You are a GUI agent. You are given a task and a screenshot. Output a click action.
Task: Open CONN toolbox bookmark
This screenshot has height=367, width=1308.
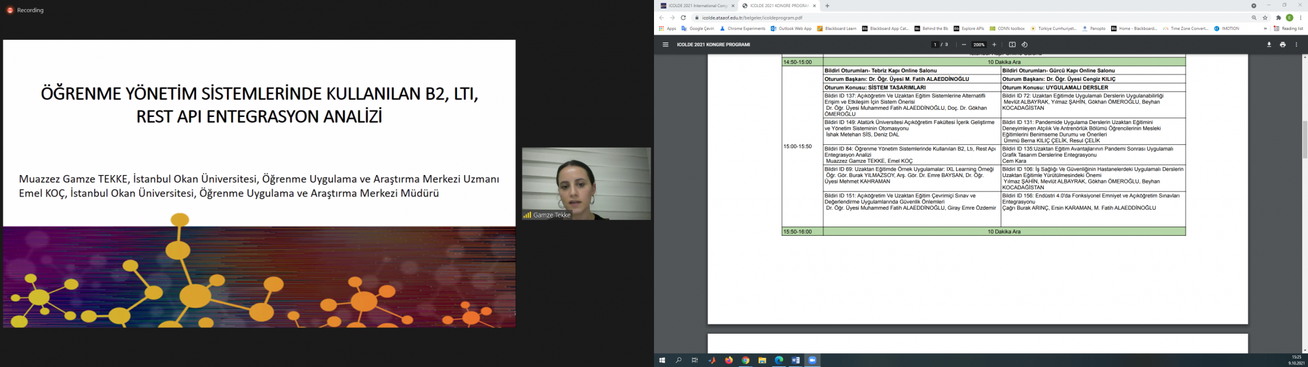1007,29
